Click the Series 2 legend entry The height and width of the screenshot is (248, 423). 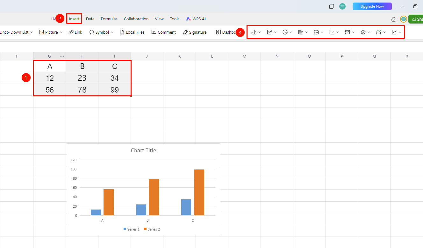[x=152, y=229]
